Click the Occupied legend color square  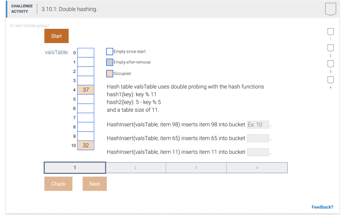coord(110,73)
